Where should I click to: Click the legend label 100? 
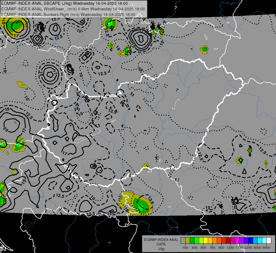pyautogui.click(x=185, y=248)
